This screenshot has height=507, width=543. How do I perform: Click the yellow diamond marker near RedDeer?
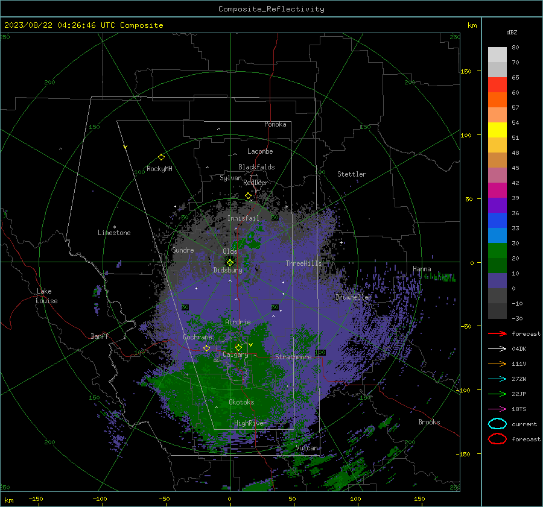point(248,196)
